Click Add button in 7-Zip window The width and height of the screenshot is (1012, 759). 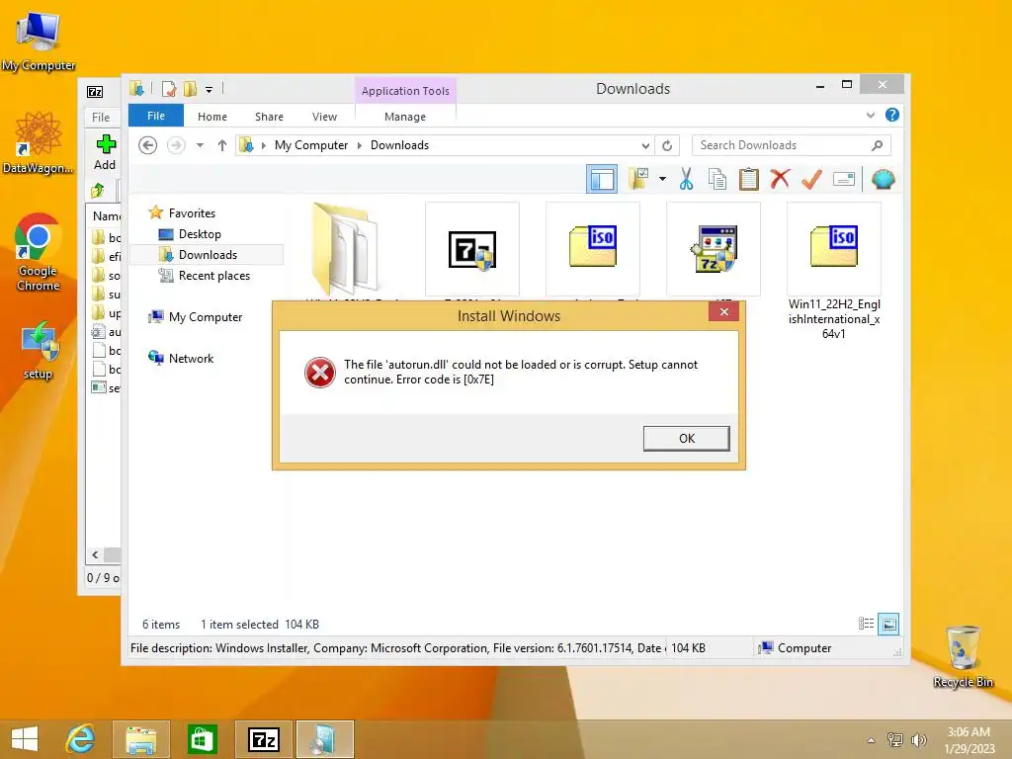pos(105,152)
